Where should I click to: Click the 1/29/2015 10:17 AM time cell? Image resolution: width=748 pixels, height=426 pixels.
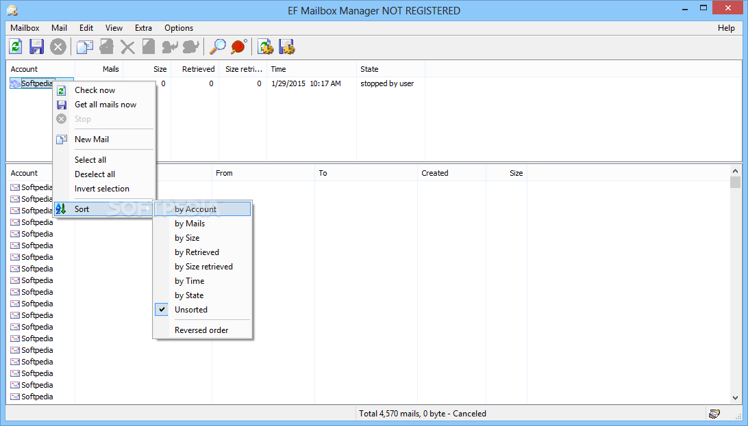tap(306, 83)
